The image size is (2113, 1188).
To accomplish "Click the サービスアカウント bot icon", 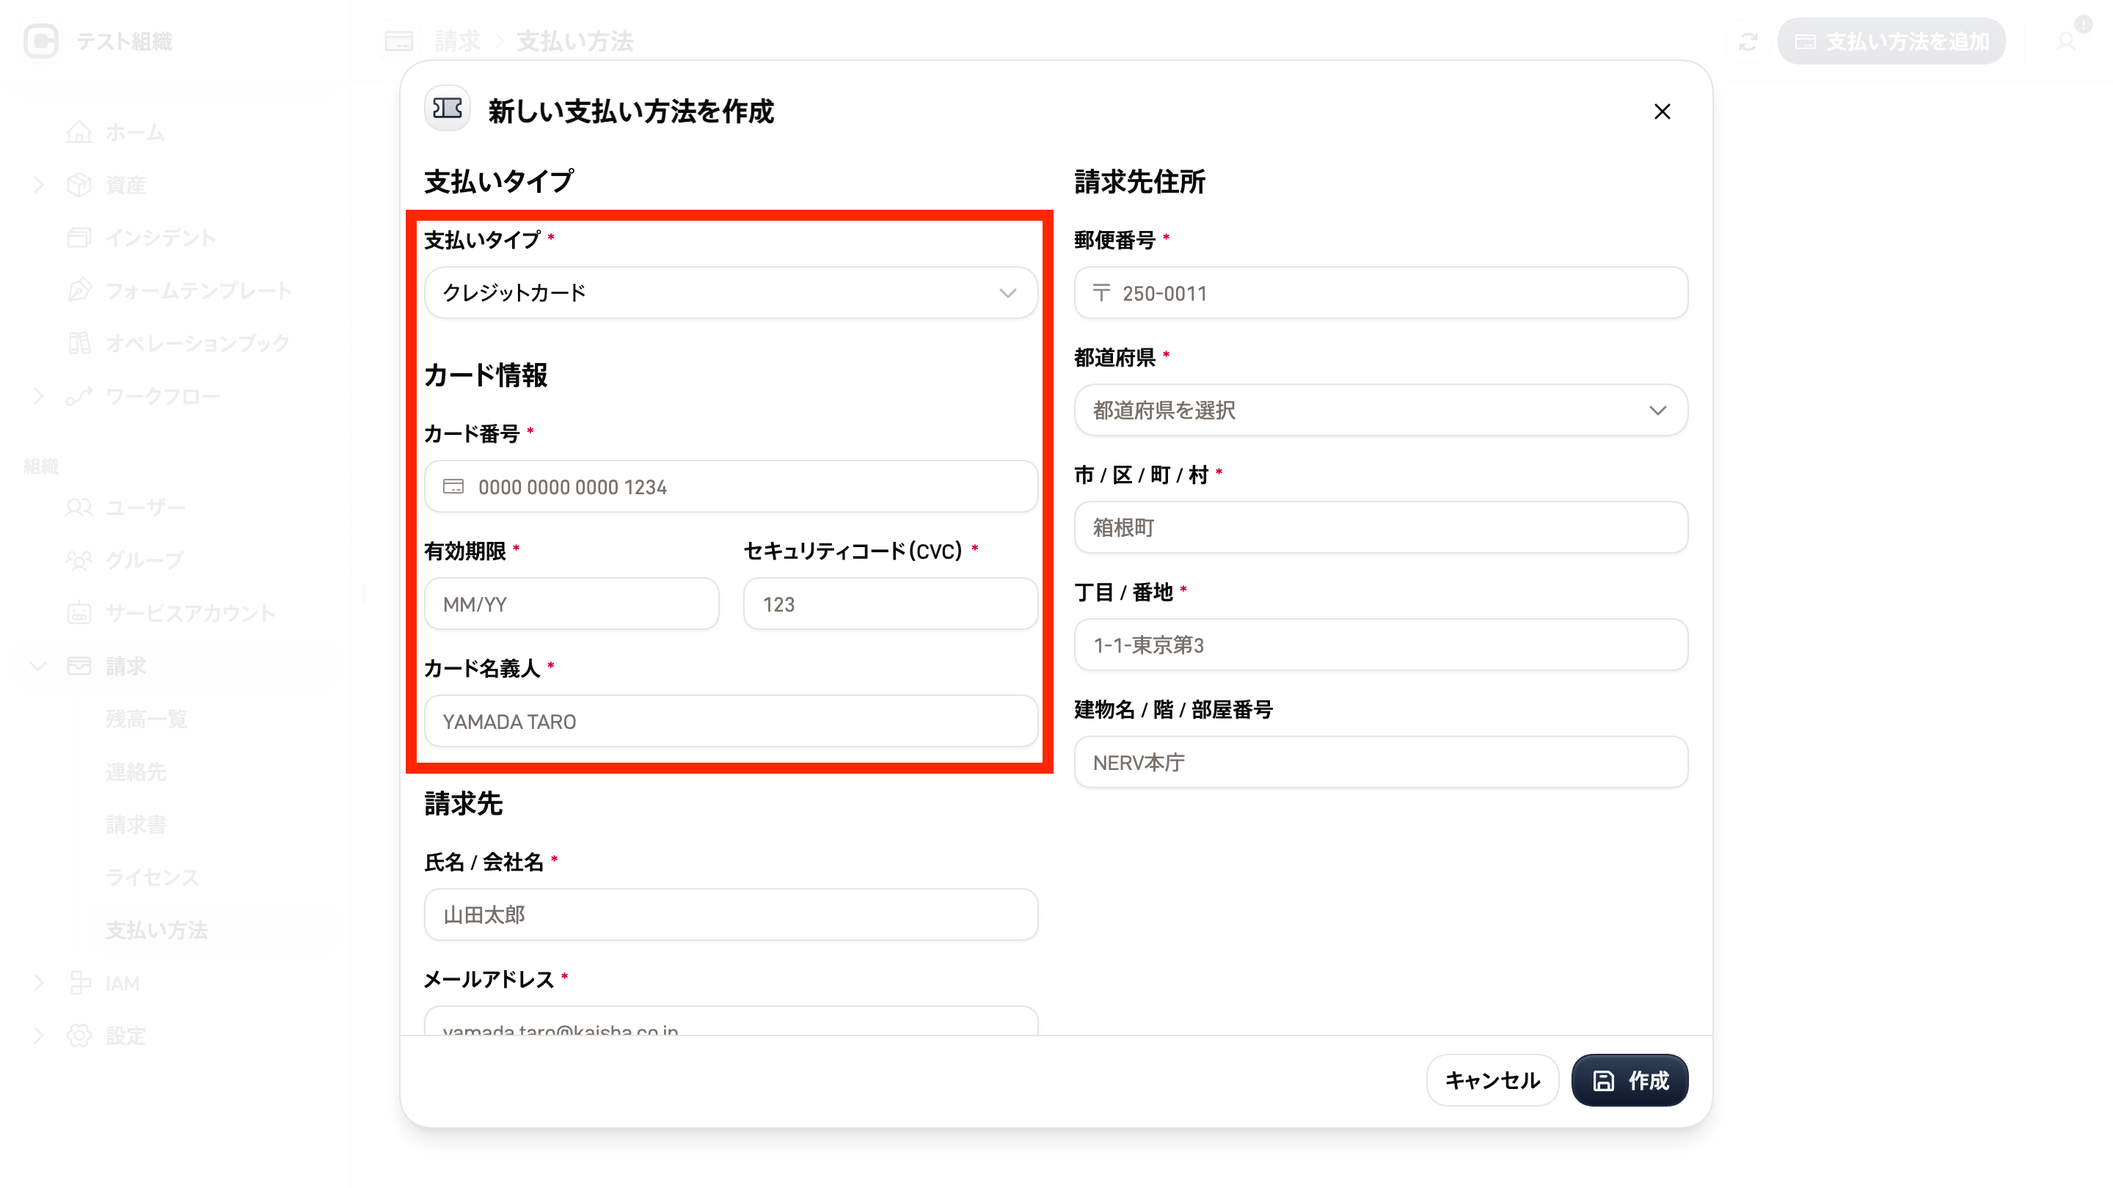I will (79, 613).
